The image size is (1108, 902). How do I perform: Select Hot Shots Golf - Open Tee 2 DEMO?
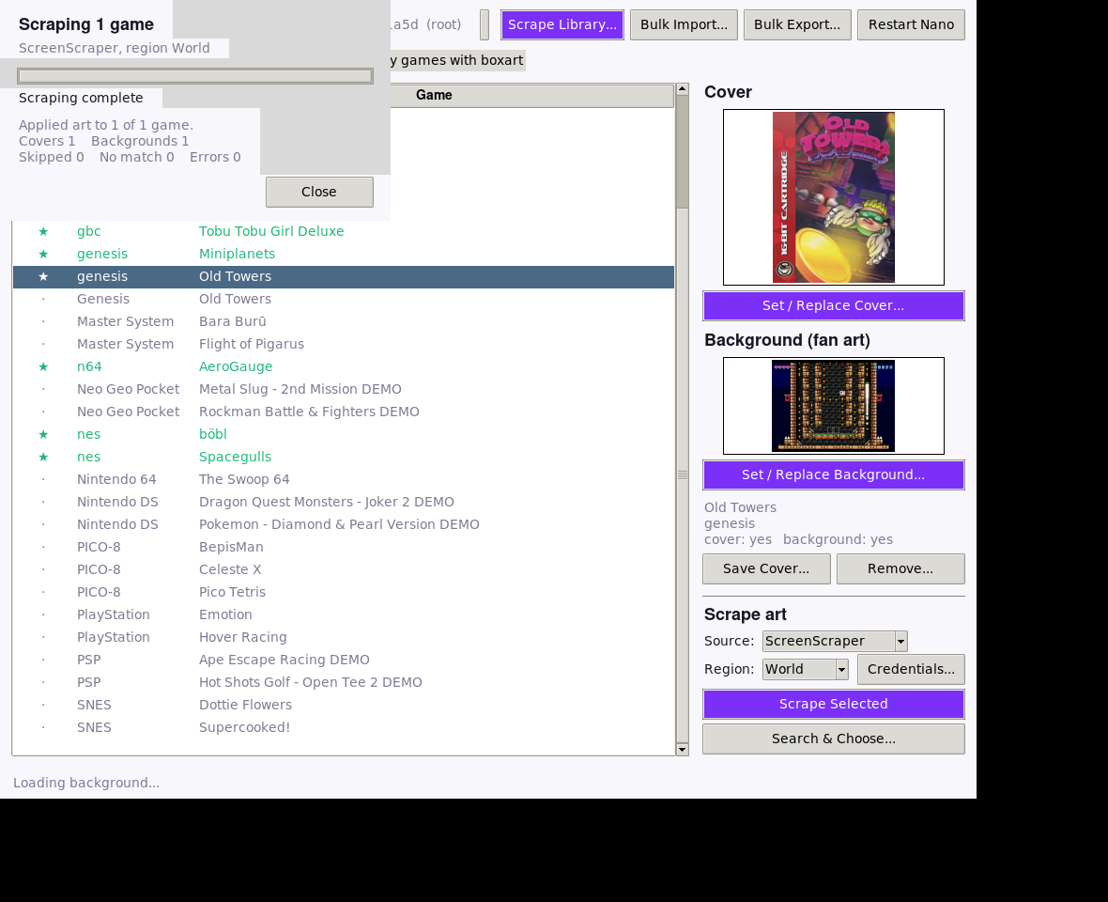(x=344, y=684)
